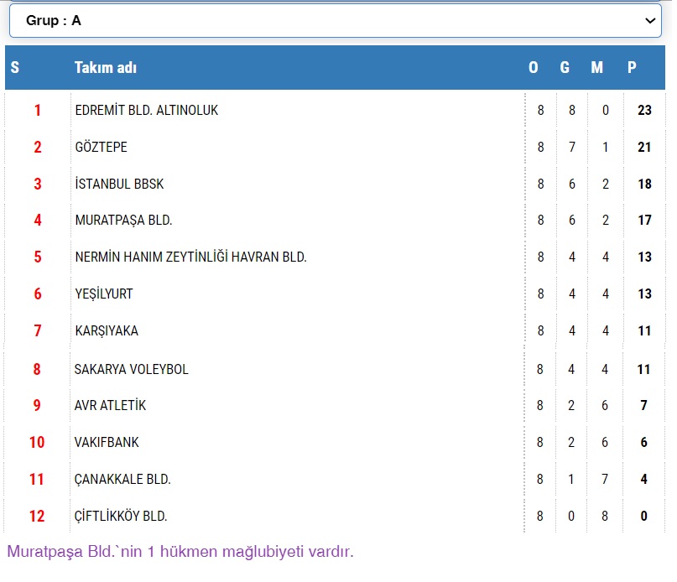Screen dimensions: 677x582
Task: Click Karşıyaka's points value 11
Action: [x=644, y=330]
